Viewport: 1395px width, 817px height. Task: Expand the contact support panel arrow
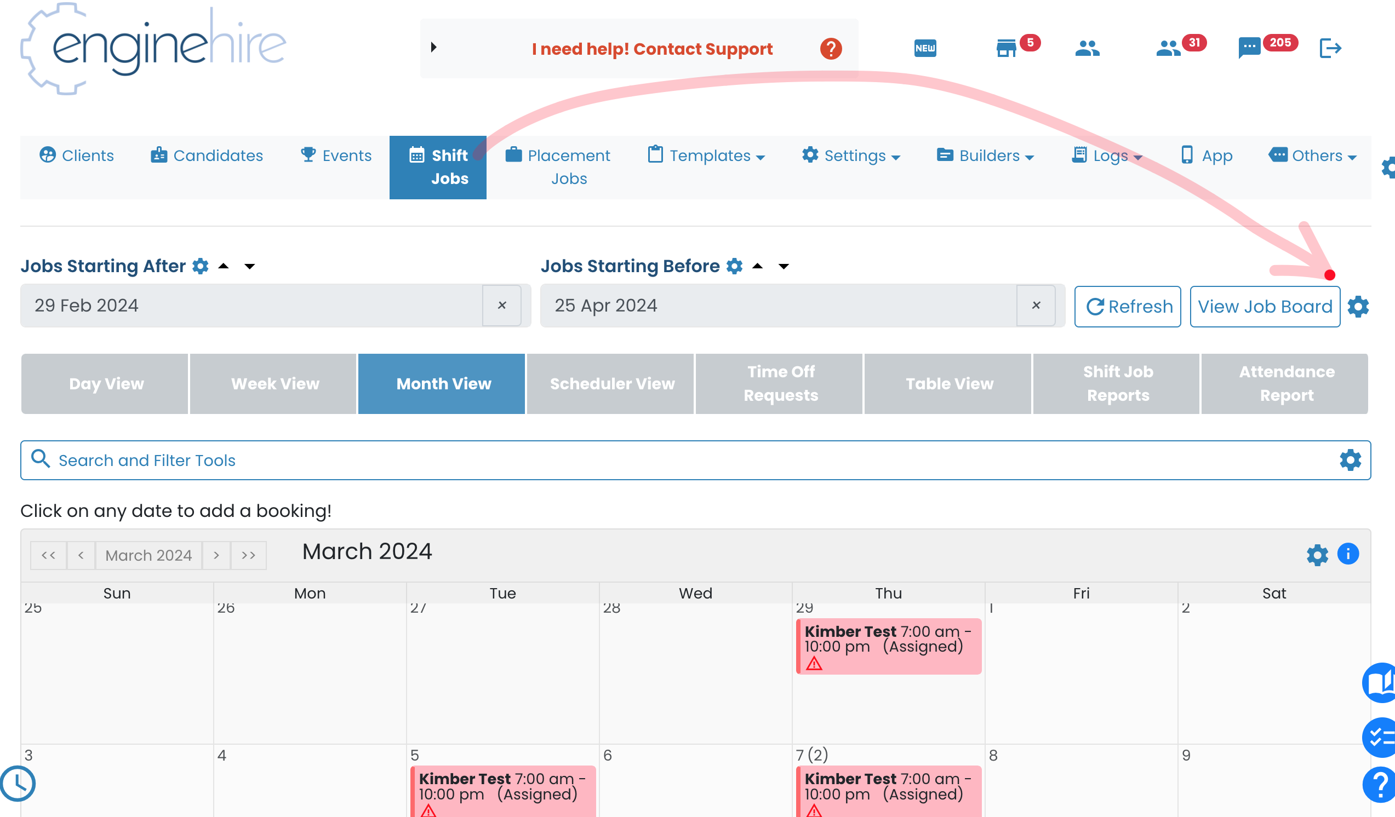coord(433,48)
